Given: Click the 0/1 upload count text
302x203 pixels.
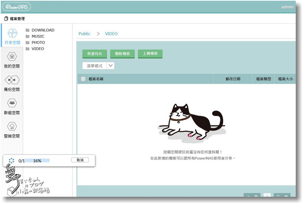Looking at the screenshot, I should point(22,161).
